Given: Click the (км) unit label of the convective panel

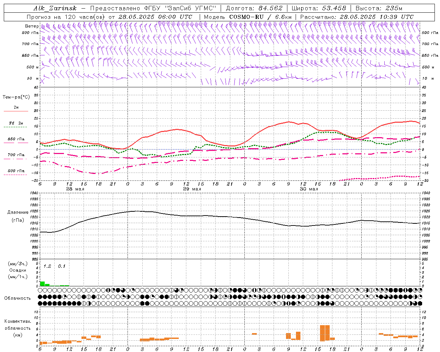Looking at the screenshot, I should point(18,335).
